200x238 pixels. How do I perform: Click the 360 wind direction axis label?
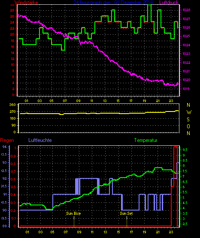[12, 105]
